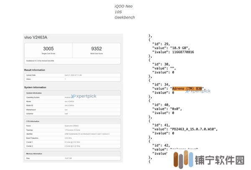Click the 'vivo V2463A' device title
This screenshot has width=251, height=170.
(x=36, y=37)
